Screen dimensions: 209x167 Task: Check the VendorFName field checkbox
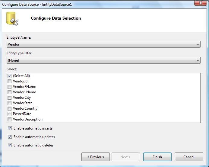coord(9,87)
